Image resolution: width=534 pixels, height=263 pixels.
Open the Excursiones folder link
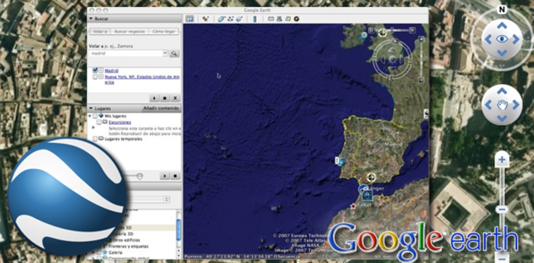119,122
